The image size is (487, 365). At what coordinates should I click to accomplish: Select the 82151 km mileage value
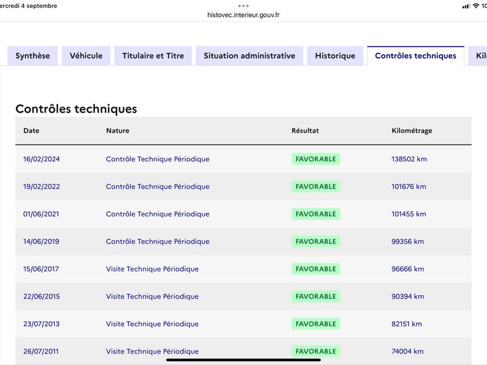(407, 324)
